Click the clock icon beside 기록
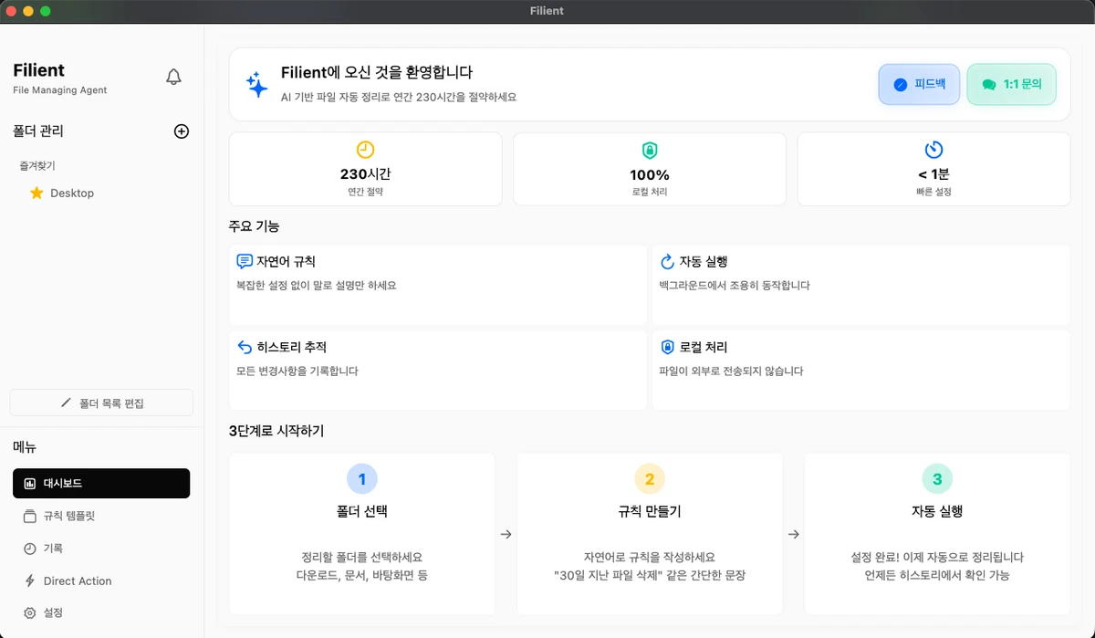Screen dimensions: 1095x638 click(30, 549)
